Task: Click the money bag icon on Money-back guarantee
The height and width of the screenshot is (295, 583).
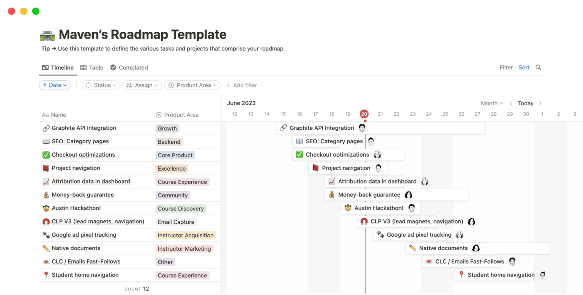Action: click(332, 195)
